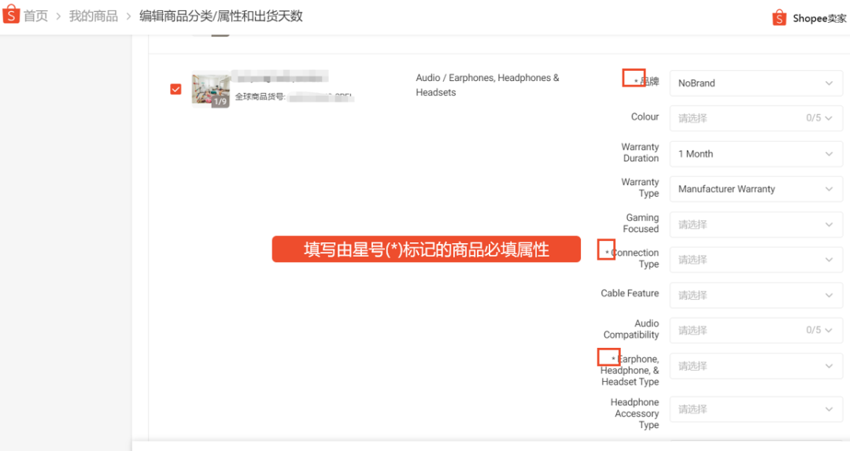Viewport: 850px width, 451px height.
Task: Click the Shopee logo in breadcrumb
Action: [11, 16]
